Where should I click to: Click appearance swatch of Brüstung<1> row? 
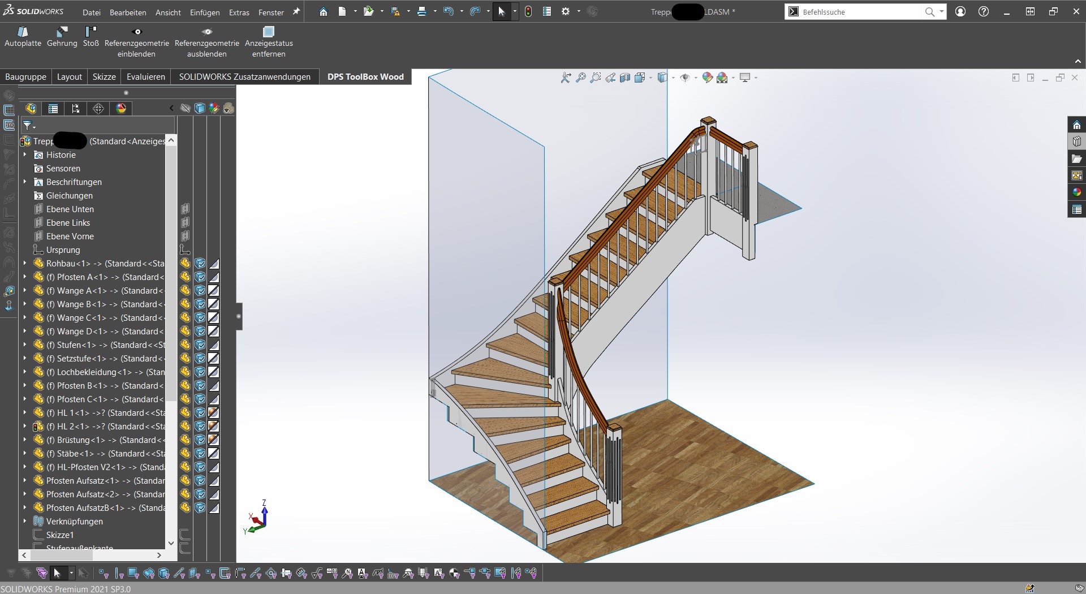214,440
